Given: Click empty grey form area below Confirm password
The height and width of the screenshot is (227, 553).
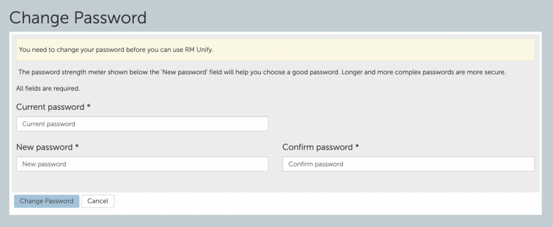Looking at the screenshot, I should [408, 182].
